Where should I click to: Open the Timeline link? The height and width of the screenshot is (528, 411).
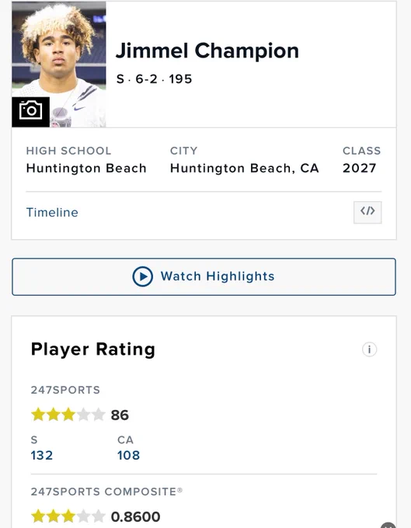click(52, 213)
